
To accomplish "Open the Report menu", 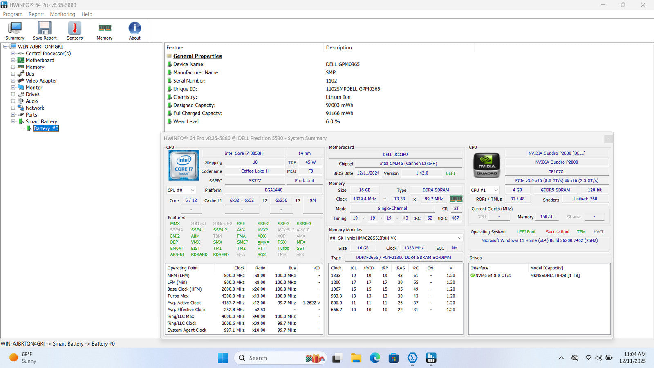I will click(x=36, y=14).
